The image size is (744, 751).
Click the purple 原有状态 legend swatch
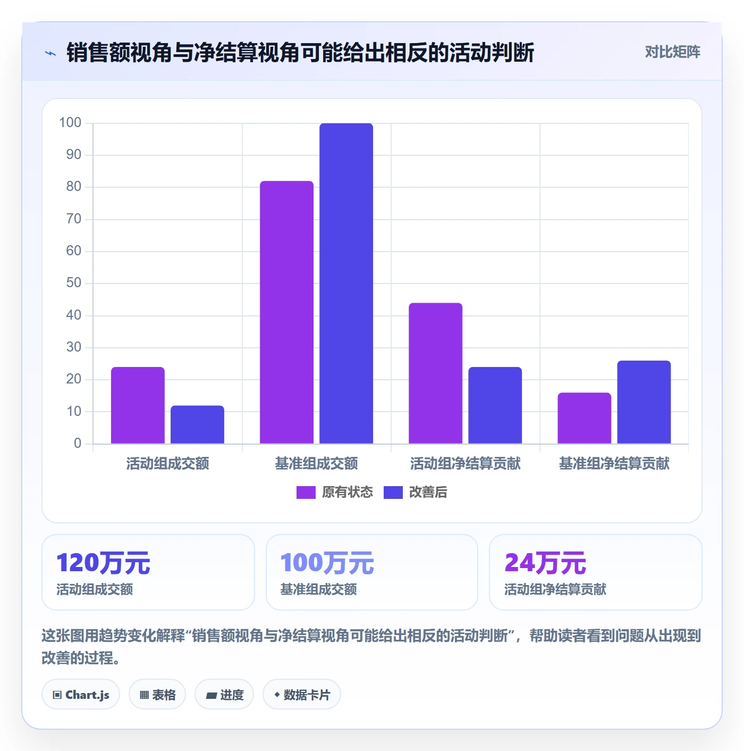[x=306, y=493]
